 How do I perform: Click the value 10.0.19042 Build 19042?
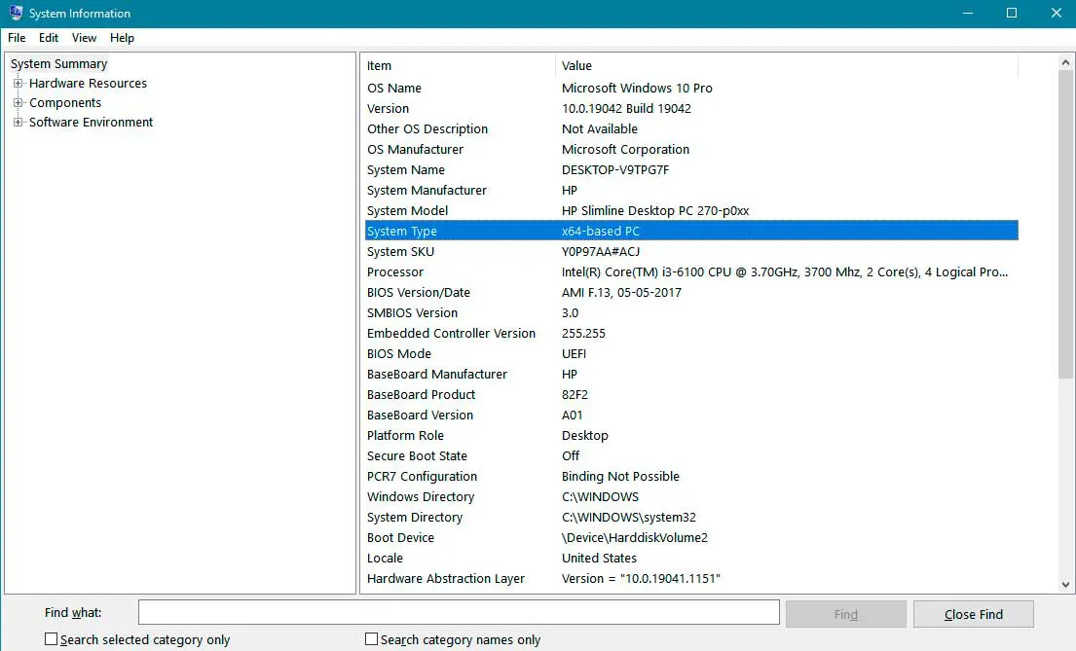click(626, 108)
